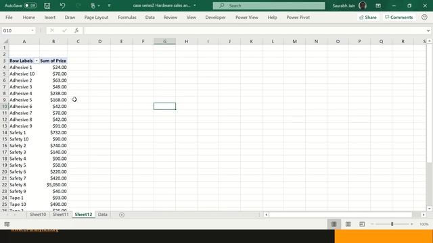Click the Save icon in title bar
Viewport: 433px width, 243px height.
tap(47, 5)
